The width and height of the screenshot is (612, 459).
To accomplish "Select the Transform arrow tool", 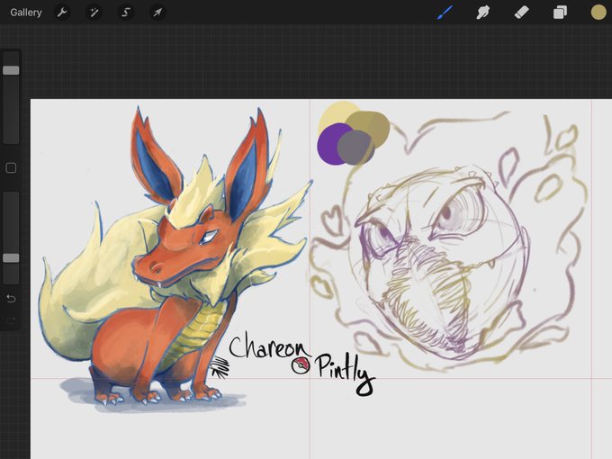I will (157, 13).
